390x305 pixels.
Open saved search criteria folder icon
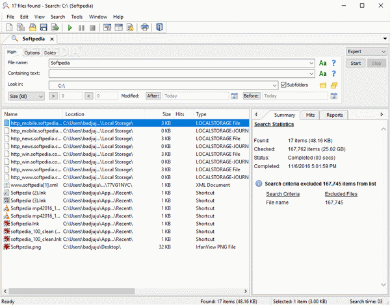tap(32, 27)
